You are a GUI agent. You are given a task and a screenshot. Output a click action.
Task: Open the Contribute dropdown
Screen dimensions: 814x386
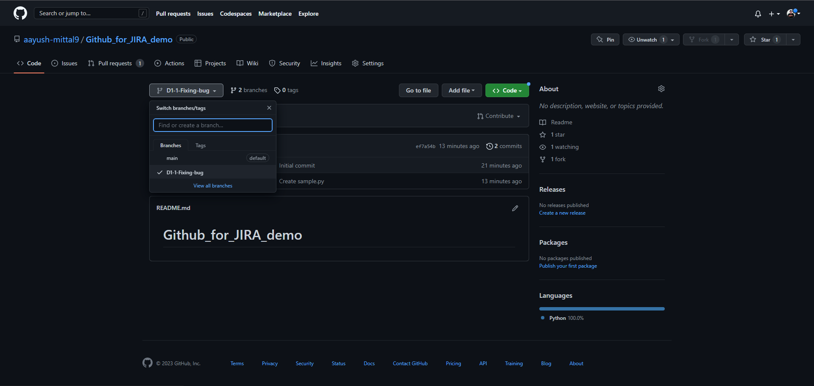point(499,115)
